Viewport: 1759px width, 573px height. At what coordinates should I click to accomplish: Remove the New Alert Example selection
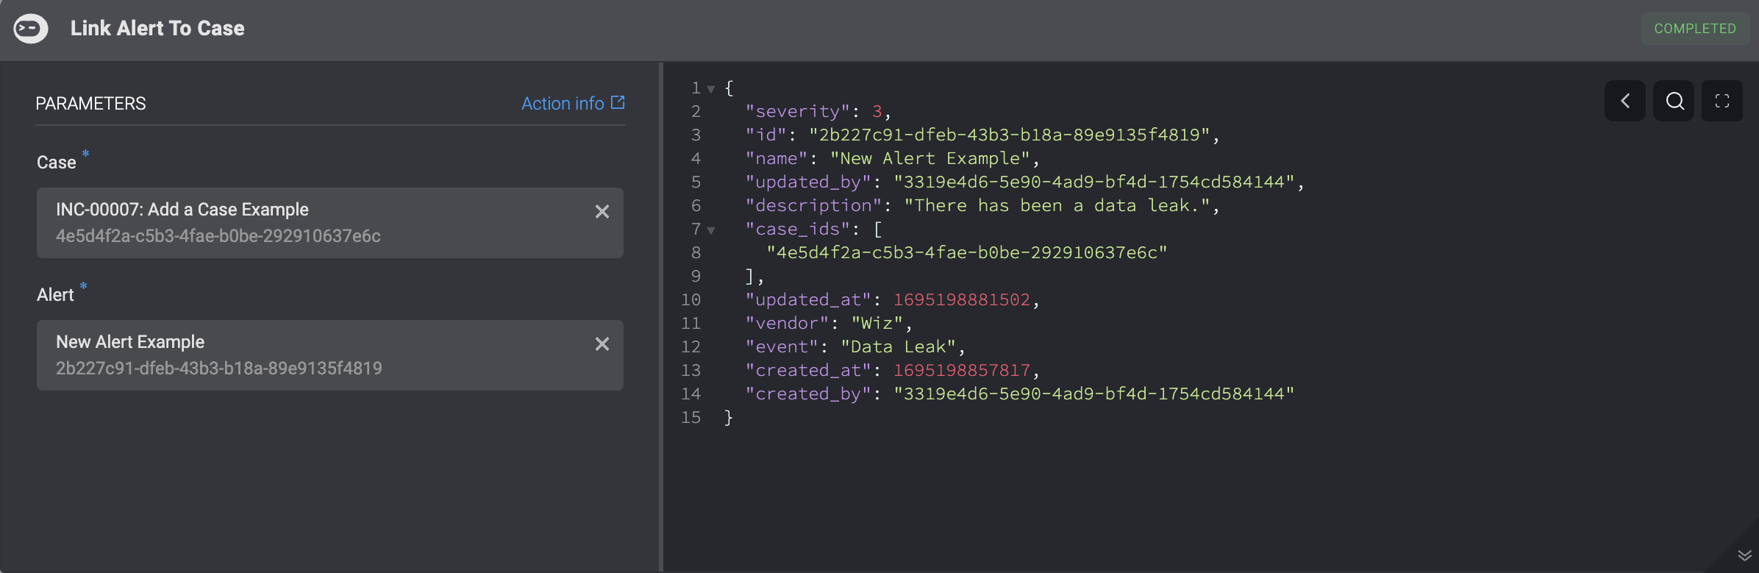pos(602,344)
